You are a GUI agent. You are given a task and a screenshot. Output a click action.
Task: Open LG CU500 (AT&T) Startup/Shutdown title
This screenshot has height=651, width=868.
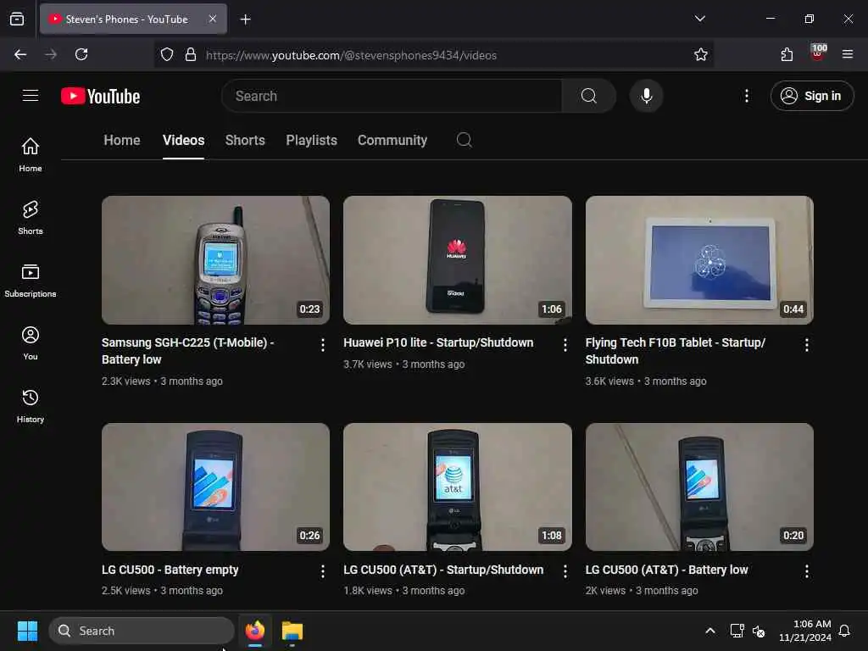442,570
